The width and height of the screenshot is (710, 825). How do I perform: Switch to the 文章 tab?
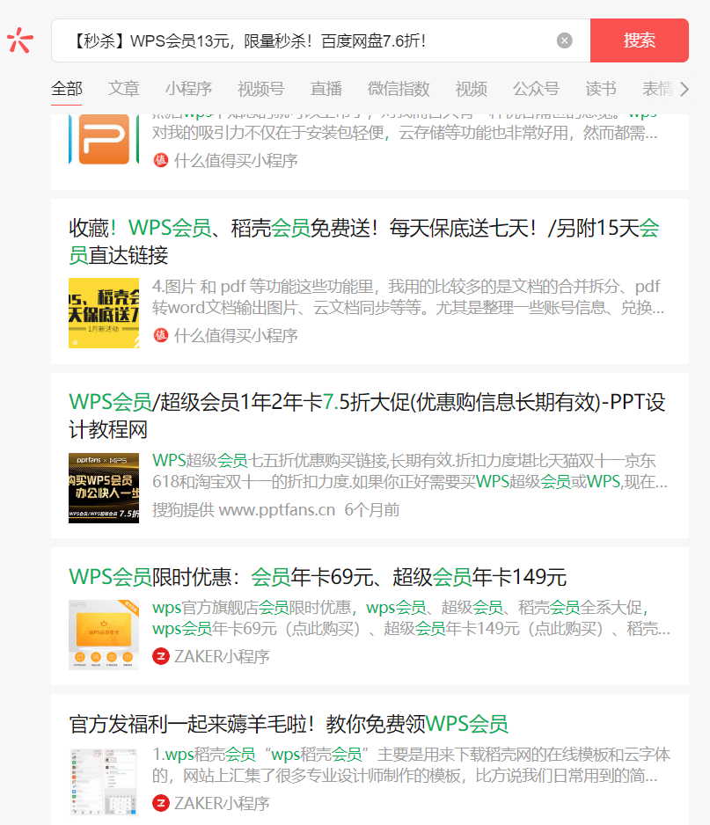click(x=124, y=88)
